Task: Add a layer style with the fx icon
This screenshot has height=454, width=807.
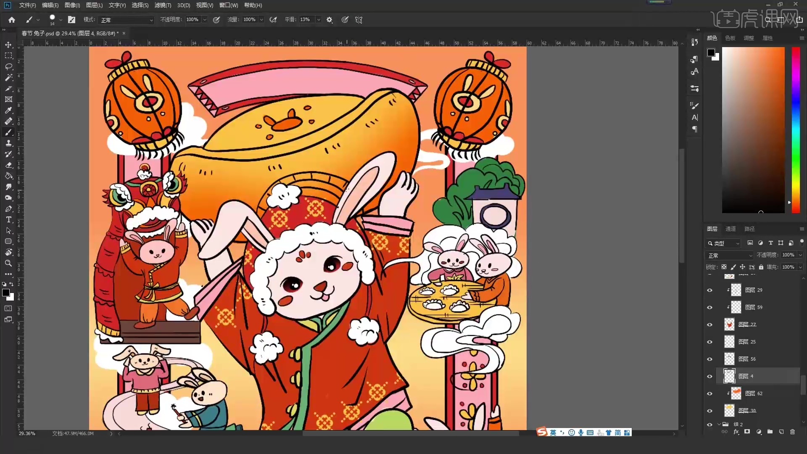Action: (736, 432)
